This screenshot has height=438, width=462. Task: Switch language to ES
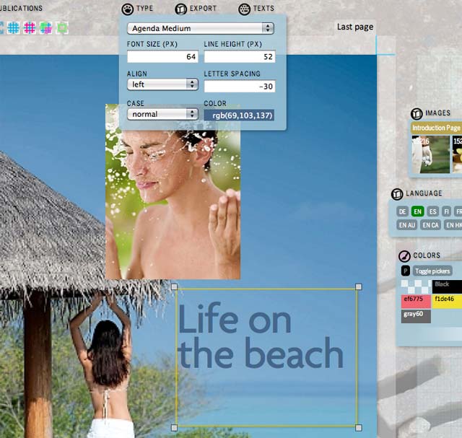tap(433, 211)
